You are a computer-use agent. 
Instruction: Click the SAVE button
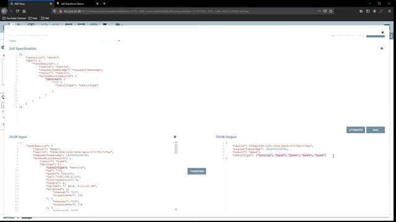[x=376, y=130]
